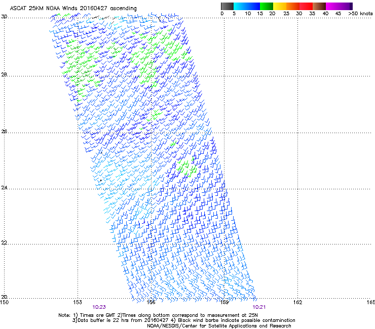The width and height of the screenshot is (375, 329).
Task: Click the yellow 20-25 knots legend segment
Action: (x=280, y=6)
